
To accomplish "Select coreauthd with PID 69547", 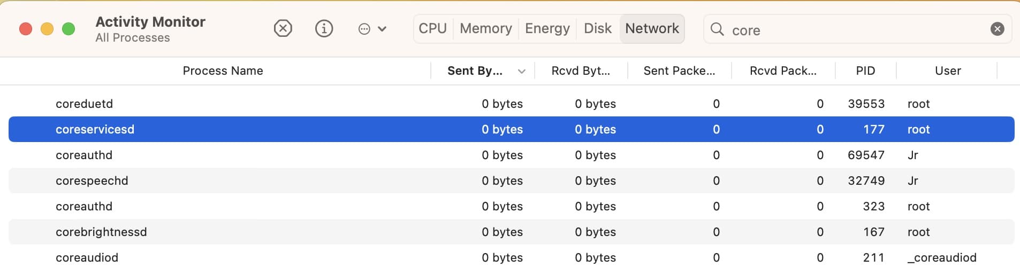I will [x=512, y=155].
